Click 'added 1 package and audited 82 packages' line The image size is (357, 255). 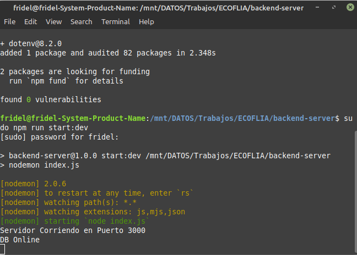tap(108, 53)
